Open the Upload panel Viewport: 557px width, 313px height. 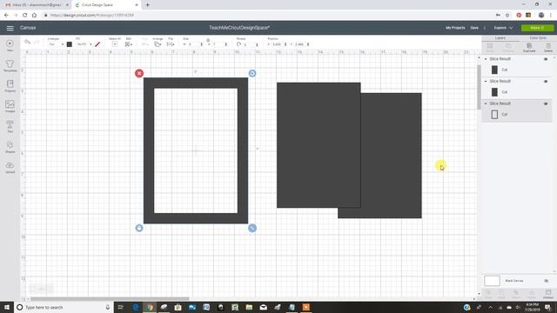tap(10, 167)
